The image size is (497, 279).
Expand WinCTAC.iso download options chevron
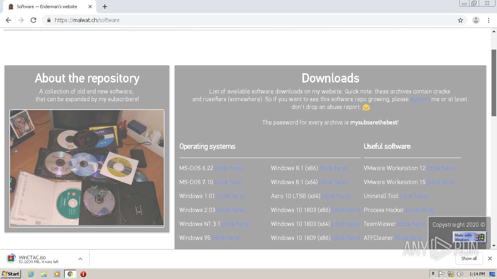click(80, 259)
